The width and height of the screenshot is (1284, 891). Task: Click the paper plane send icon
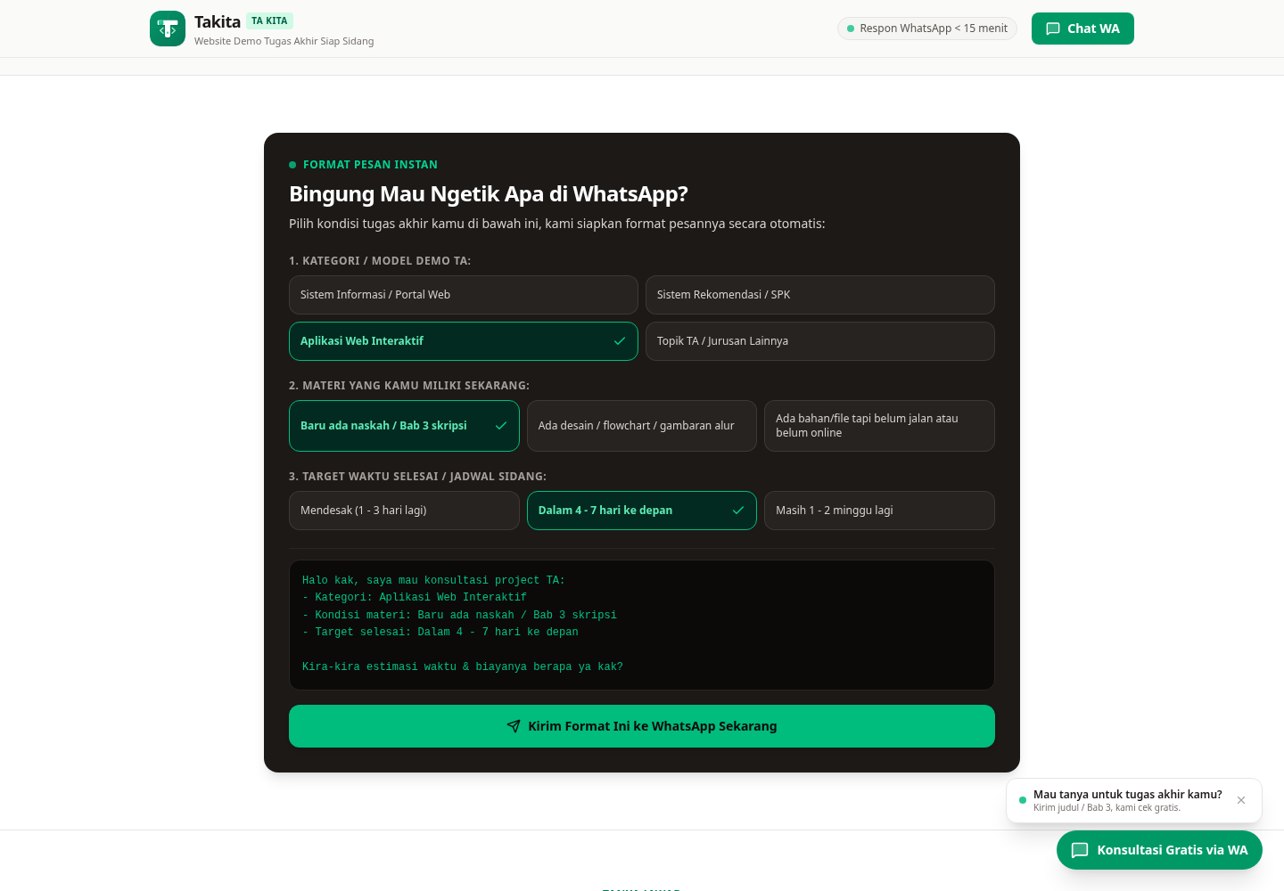pos(514,726)
